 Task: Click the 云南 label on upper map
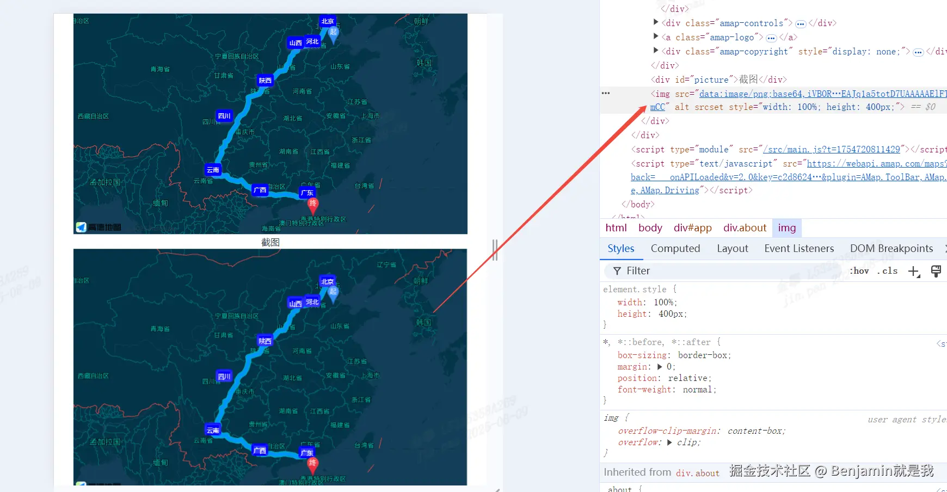[x=213, y=170]
